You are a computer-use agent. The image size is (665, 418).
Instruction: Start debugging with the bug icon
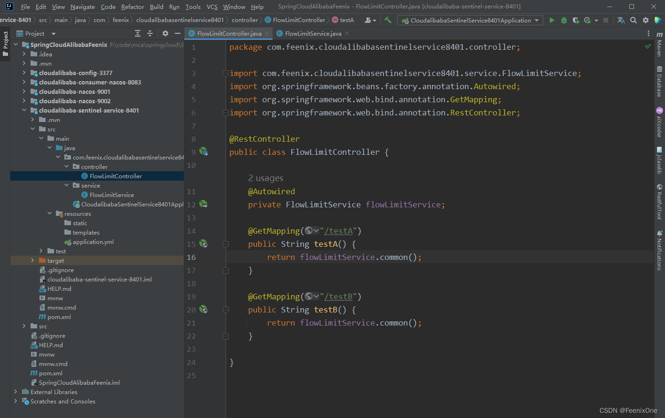click(x=564, y=20)
